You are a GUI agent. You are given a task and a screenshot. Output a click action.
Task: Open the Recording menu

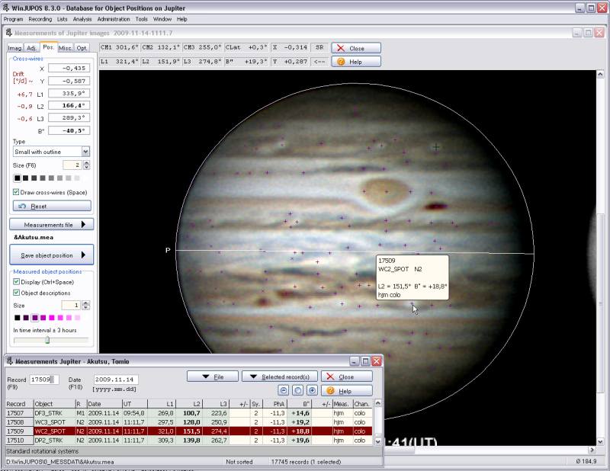[40, 19]
